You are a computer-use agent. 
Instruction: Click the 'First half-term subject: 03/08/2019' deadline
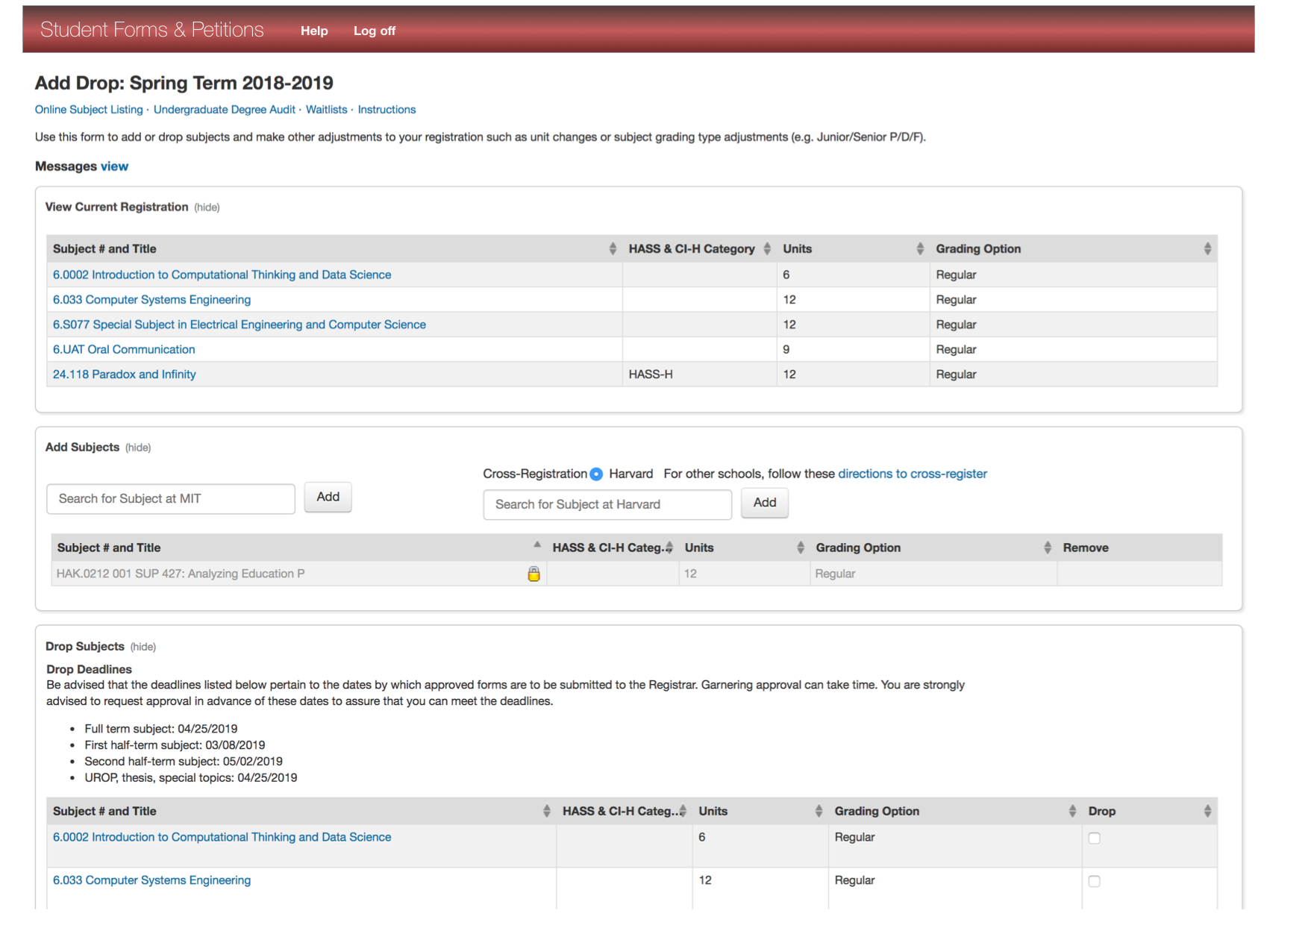pyautogui.click(x=175, y=745)
